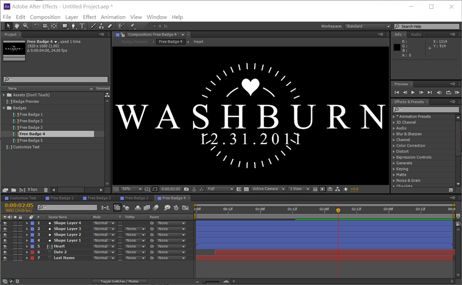This screenshot has height=285, width=462.
Task: Toggle visibility of the Heart layer
Action: pyautogui.click(x=5, y=246)
